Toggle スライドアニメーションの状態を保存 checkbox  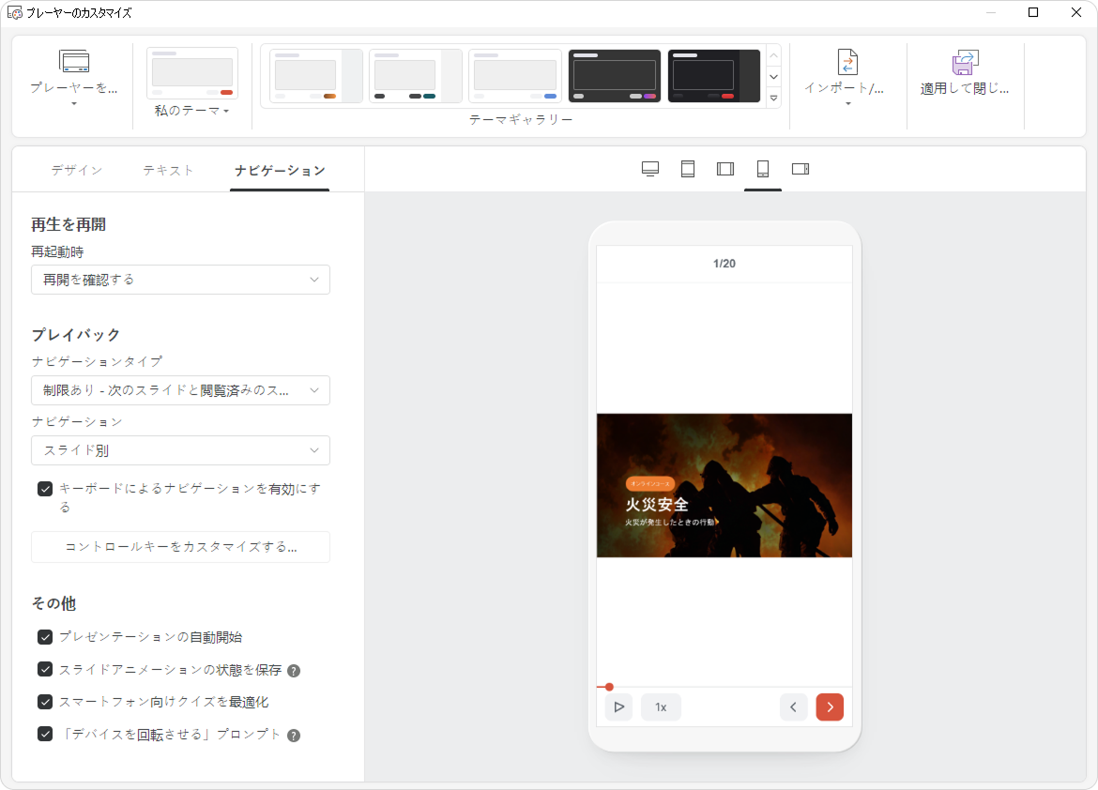pyautogui.click(x=46, y=669)
